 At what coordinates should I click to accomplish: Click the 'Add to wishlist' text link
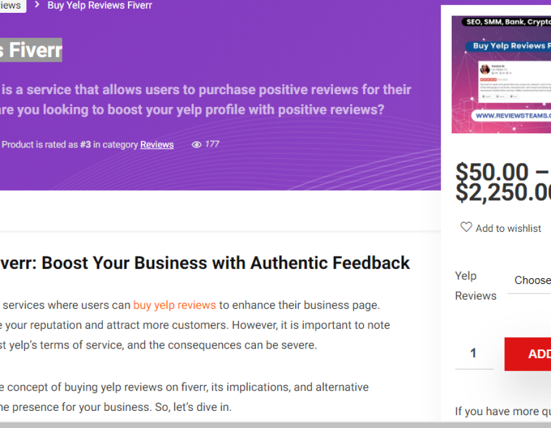pyautogui.click(x=508, y=228)
